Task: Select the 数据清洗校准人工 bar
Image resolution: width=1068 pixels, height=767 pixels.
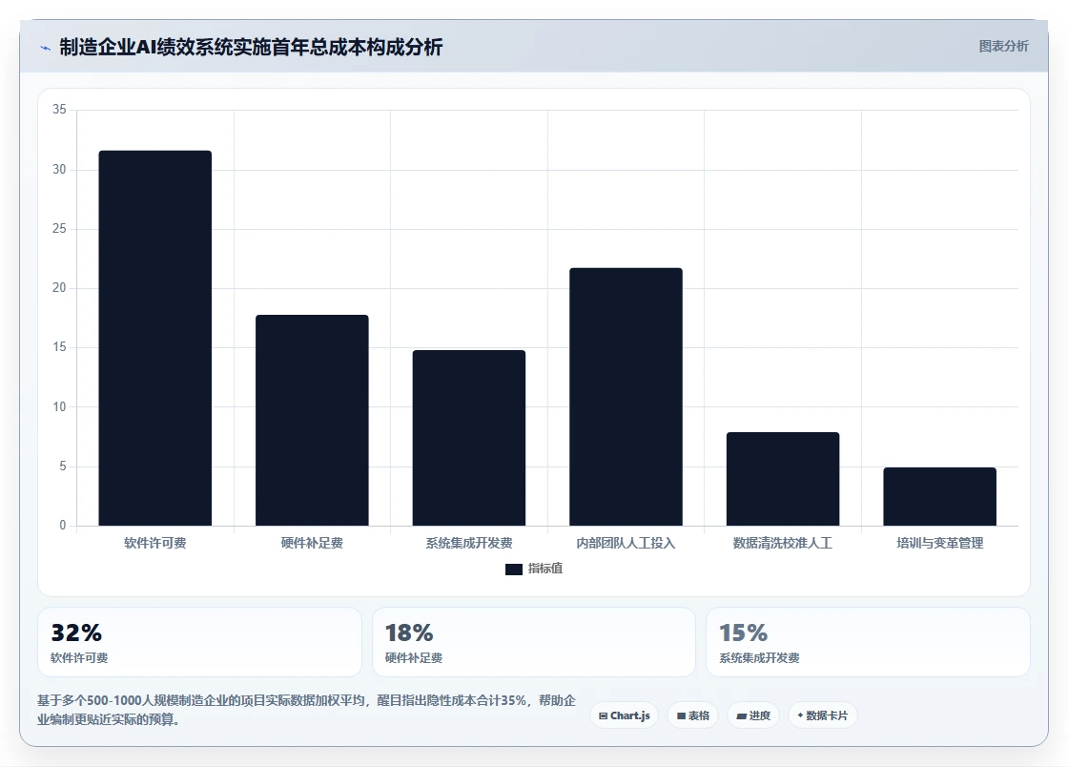Action: click(783, 479)
